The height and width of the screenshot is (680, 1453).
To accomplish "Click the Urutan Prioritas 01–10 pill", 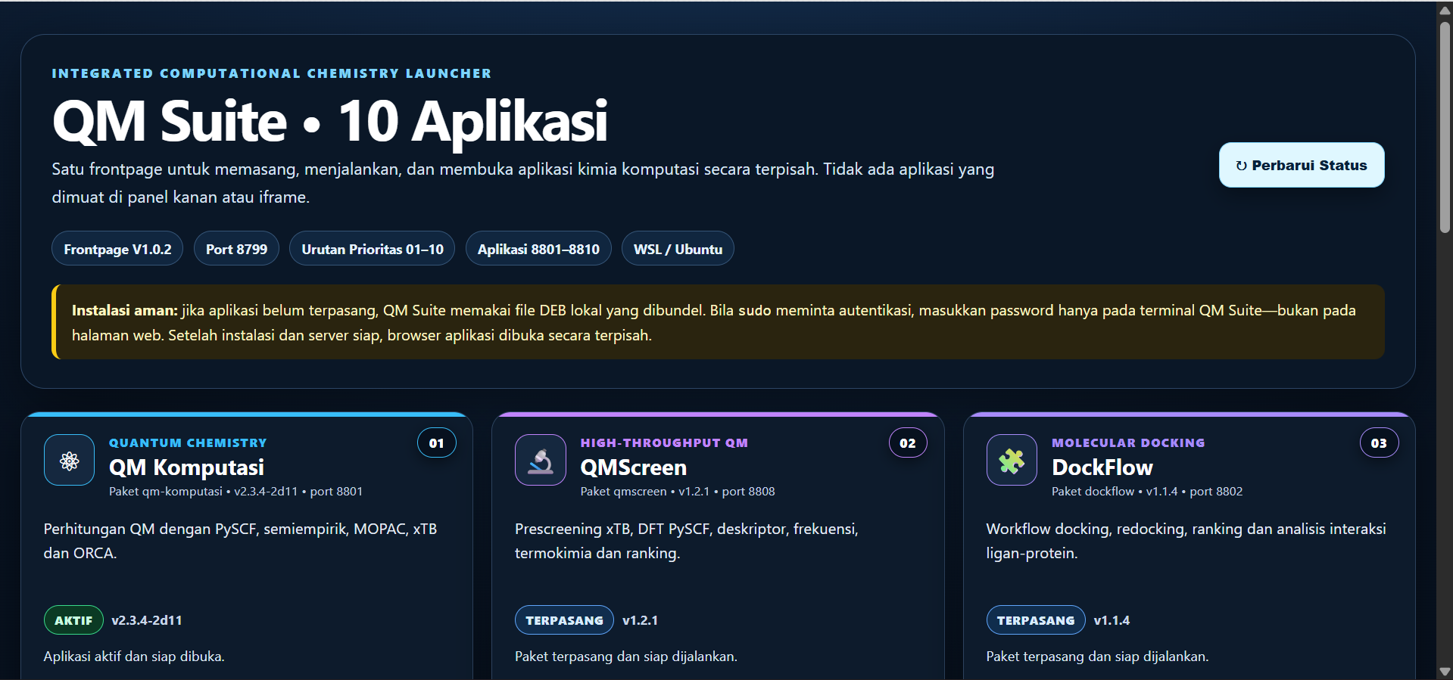I will 373,249.
